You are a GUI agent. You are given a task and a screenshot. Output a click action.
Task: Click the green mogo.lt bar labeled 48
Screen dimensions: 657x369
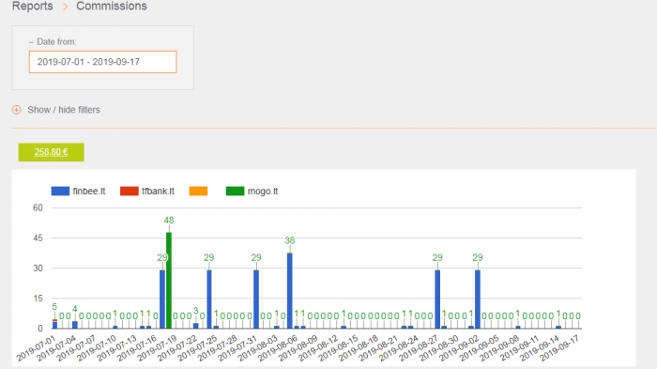[169, 280]
